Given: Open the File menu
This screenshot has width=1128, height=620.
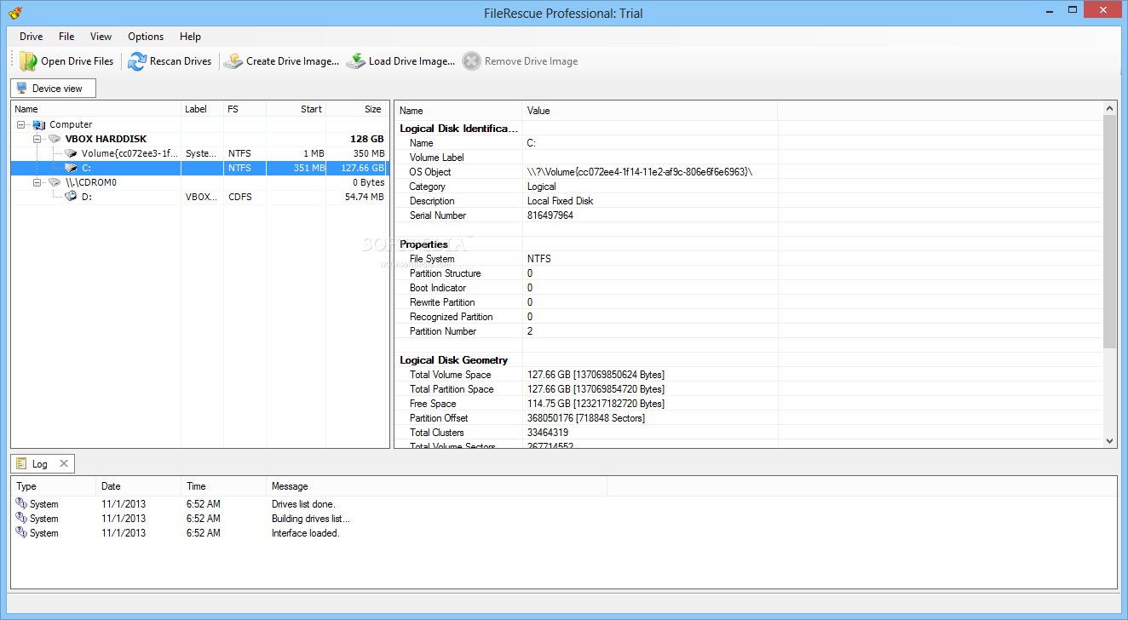Looking at the screenshot, I should tap(66, 37).
